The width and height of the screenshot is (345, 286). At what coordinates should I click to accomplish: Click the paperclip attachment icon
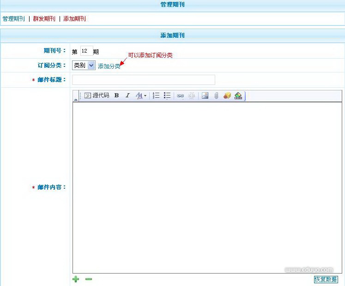(216, 95)
